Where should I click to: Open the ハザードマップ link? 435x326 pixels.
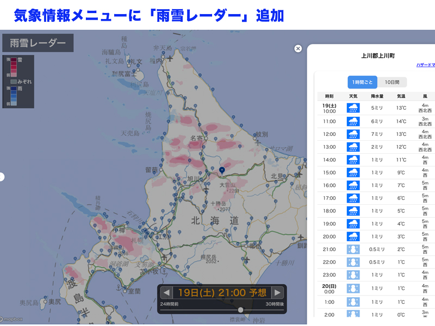[425, 65]
